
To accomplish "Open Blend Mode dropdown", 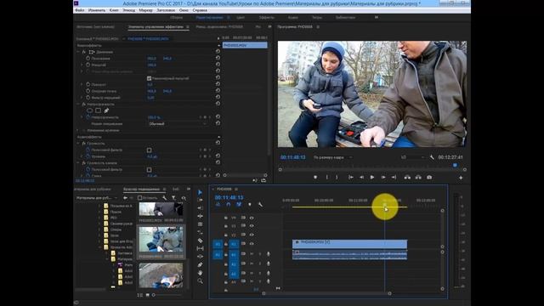I will click(178, 124).
